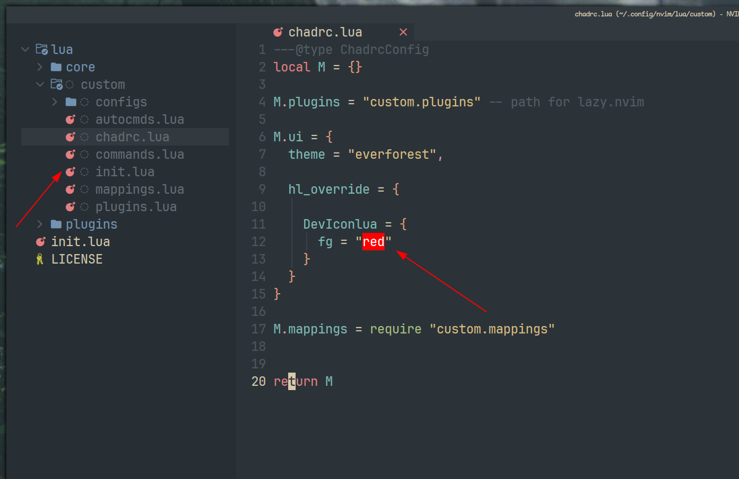Click the window title showing the chadrc.lua path
Viewport: 739px width, 479px height.
tap(656, 14)
